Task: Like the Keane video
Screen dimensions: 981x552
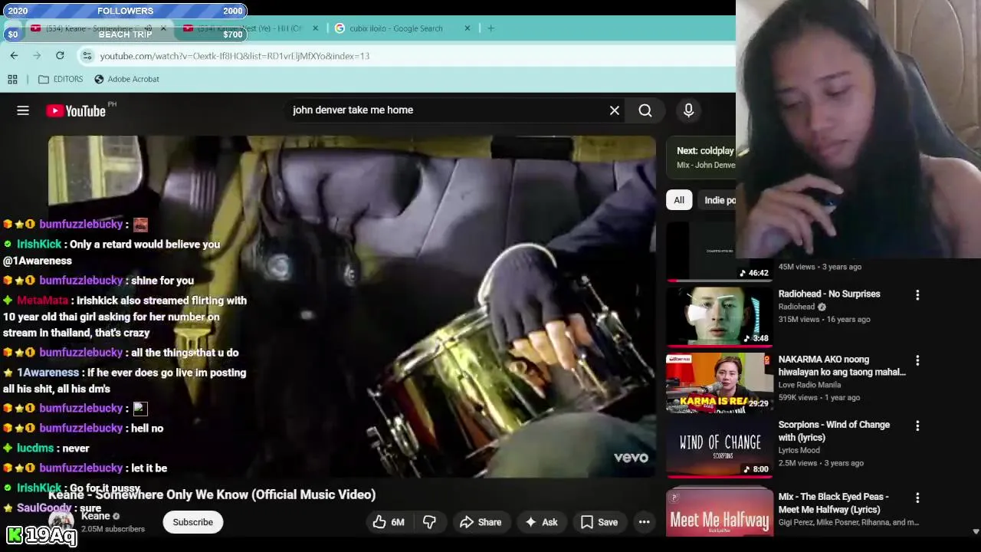Action: [x=389, y=522]
